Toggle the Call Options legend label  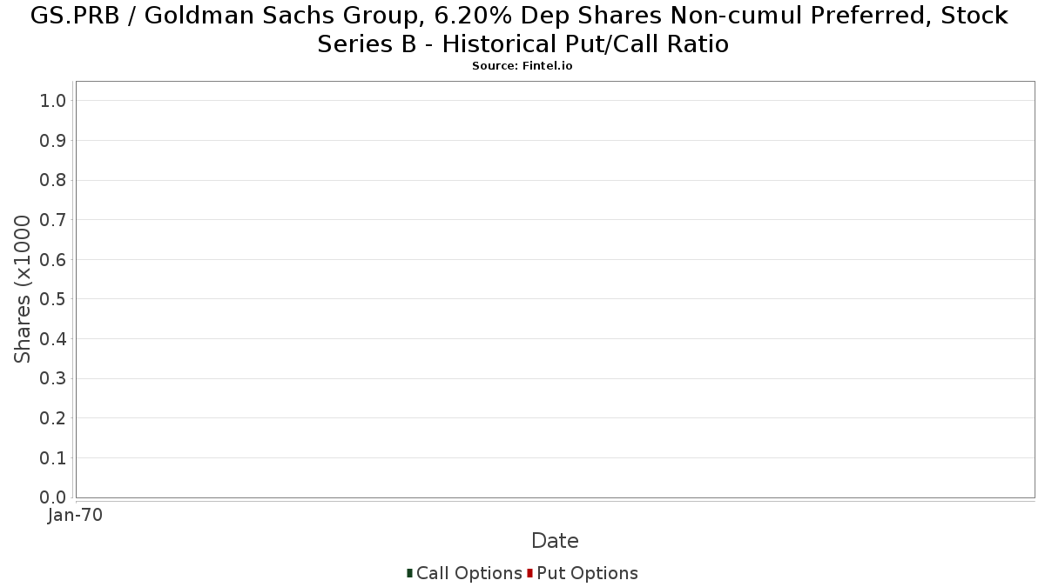point(469,573)
